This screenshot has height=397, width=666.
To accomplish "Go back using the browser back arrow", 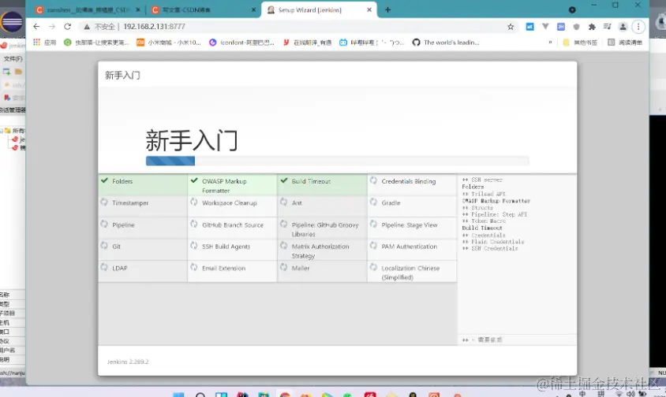I will [36, 27].
